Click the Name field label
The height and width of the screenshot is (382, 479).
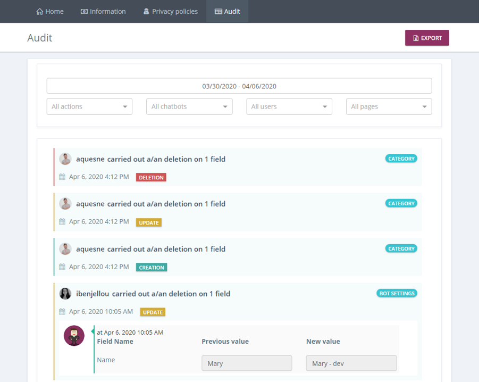[106, 360]
